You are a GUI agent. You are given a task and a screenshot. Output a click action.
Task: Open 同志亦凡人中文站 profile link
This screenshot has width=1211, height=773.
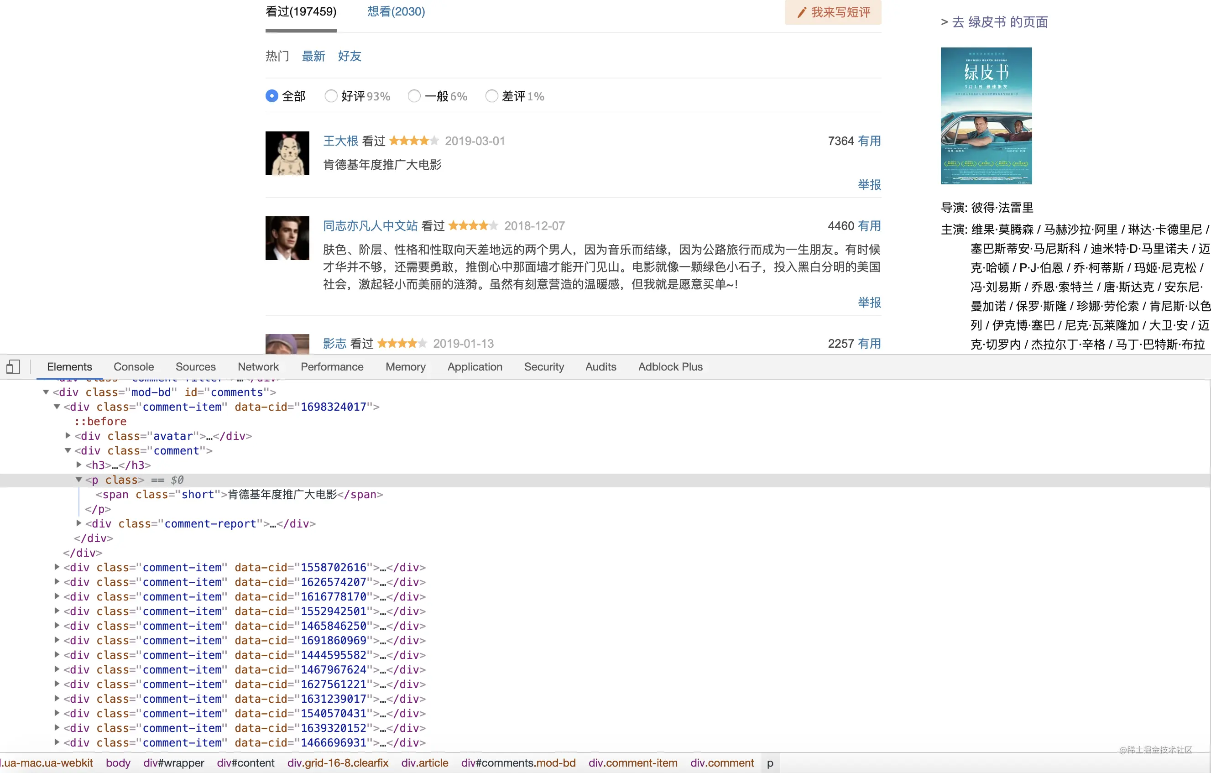click(x=370, y=226)
